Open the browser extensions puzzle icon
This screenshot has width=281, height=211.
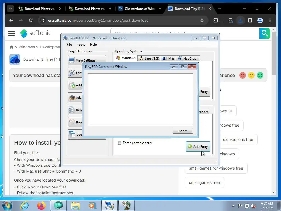(216, 20)
